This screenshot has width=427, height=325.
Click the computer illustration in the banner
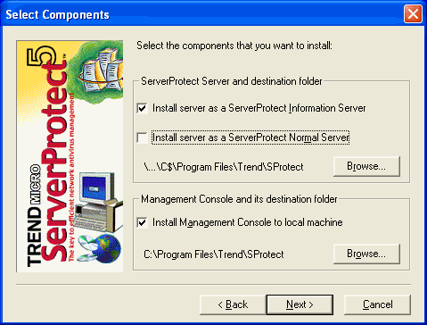pos(98,203)
